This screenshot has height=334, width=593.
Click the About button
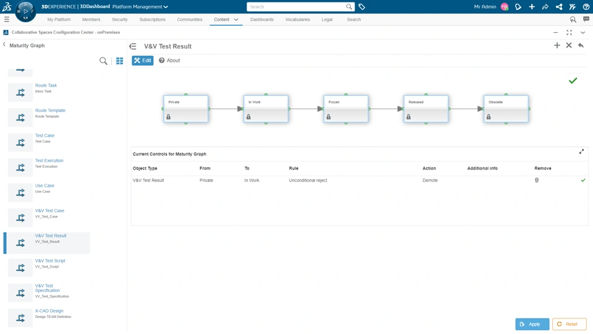169,60
